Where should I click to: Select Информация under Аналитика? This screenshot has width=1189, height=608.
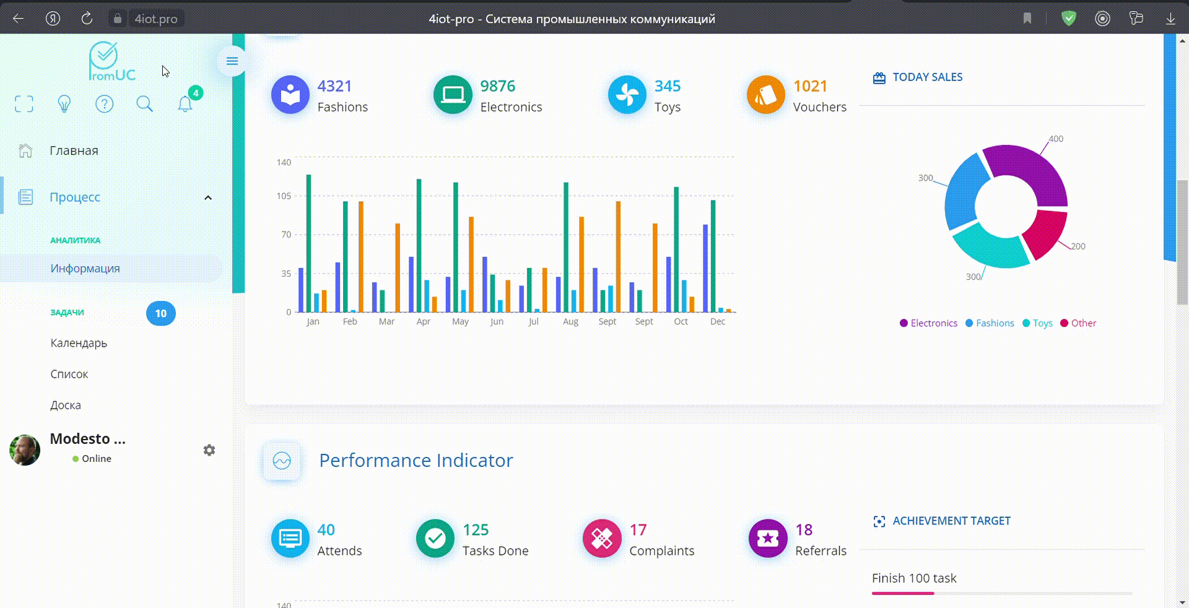85,268
